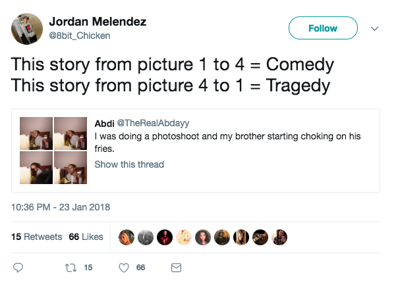Click the Jordan Melendez display name
Image resolution: width=400 pixels, height=286 pixels.
(x=98, y=22)
